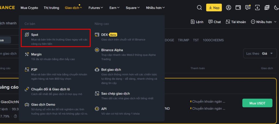Open the user profile icon
Screen dimensions: 279x124
229,8
